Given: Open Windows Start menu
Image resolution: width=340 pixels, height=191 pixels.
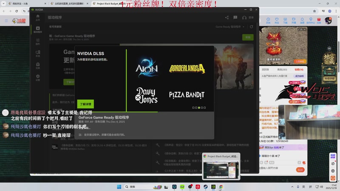Looking at the screenshot, I should [119, 187].
